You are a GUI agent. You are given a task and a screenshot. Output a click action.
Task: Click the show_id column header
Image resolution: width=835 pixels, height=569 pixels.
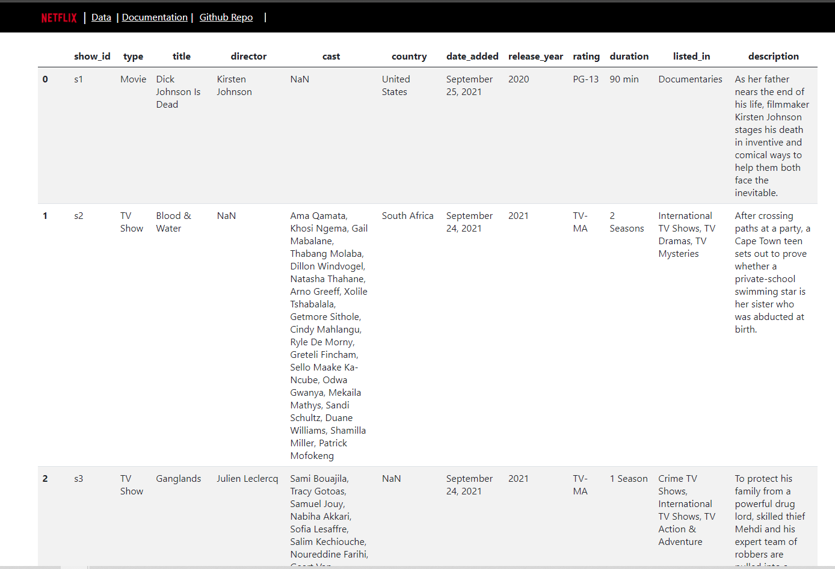click(x=92, y=56)
